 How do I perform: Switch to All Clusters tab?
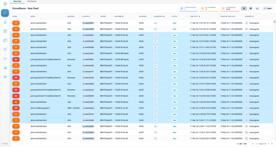pos(32,1)
